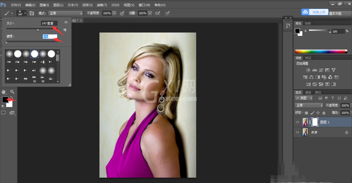Toggle the lock all layer icon
The image size is (352, 183).
(324, 113)
